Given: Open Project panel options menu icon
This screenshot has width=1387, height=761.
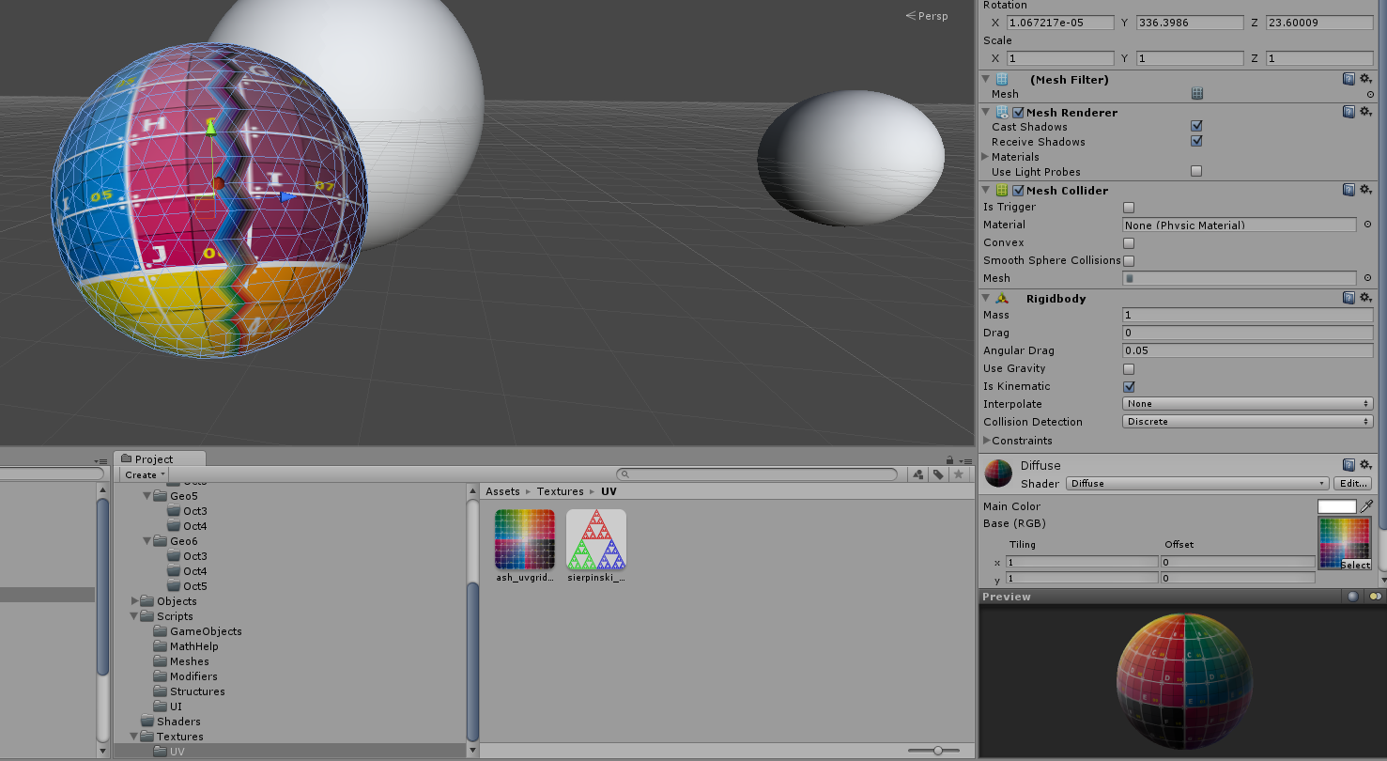Looking at the screenshot, I should pos(964,460).
